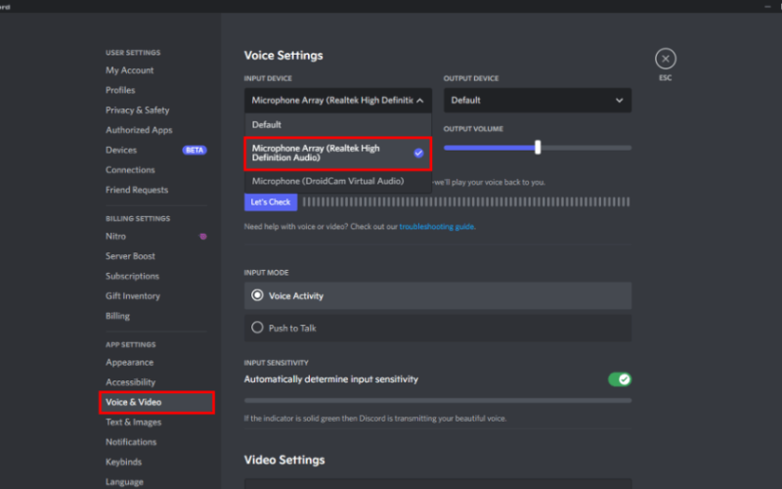Click the BILLING SETTINGS section header
Viewport: 782px width, 489px height.
pyautogui.click(x=138, y=218)
